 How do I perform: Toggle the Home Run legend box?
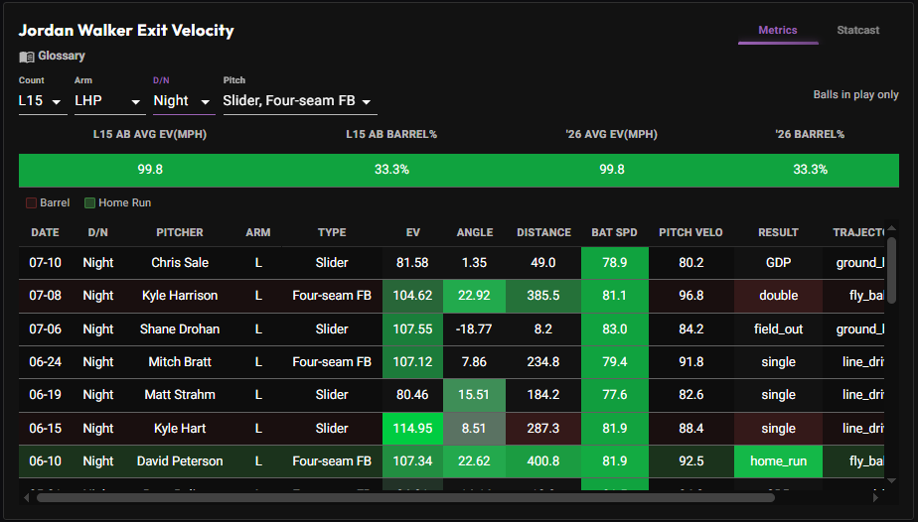coord(89,202)
